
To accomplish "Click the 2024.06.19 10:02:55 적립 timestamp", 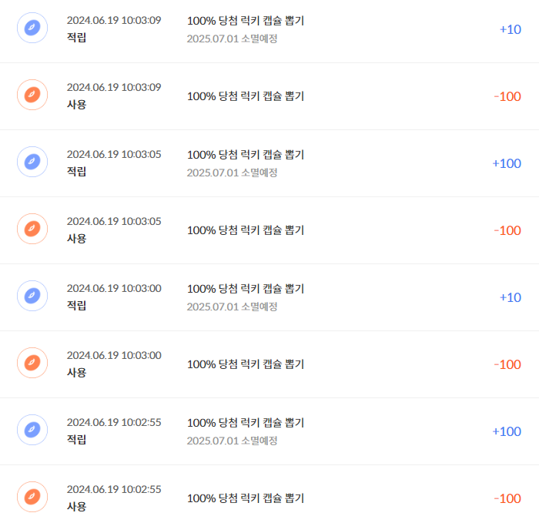I will click(x=114, y=422).
